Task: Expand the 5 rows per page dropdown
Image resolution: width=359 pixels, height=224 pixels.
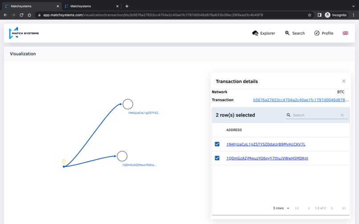Action: point(281,208)
